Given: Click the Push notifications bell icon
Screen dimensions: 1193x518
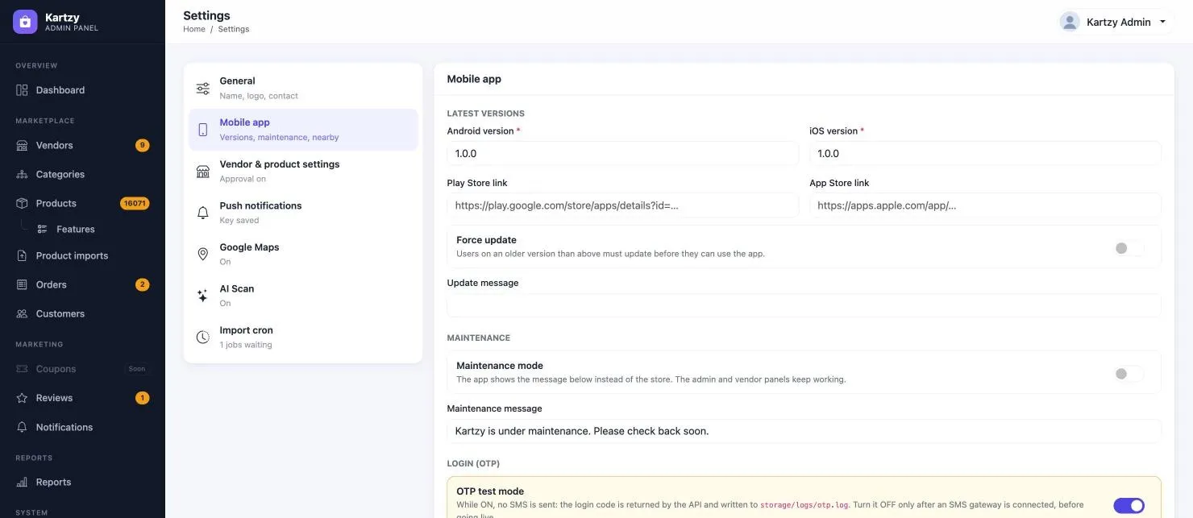Looking at the screenshot, I should (x=203, y=213).
